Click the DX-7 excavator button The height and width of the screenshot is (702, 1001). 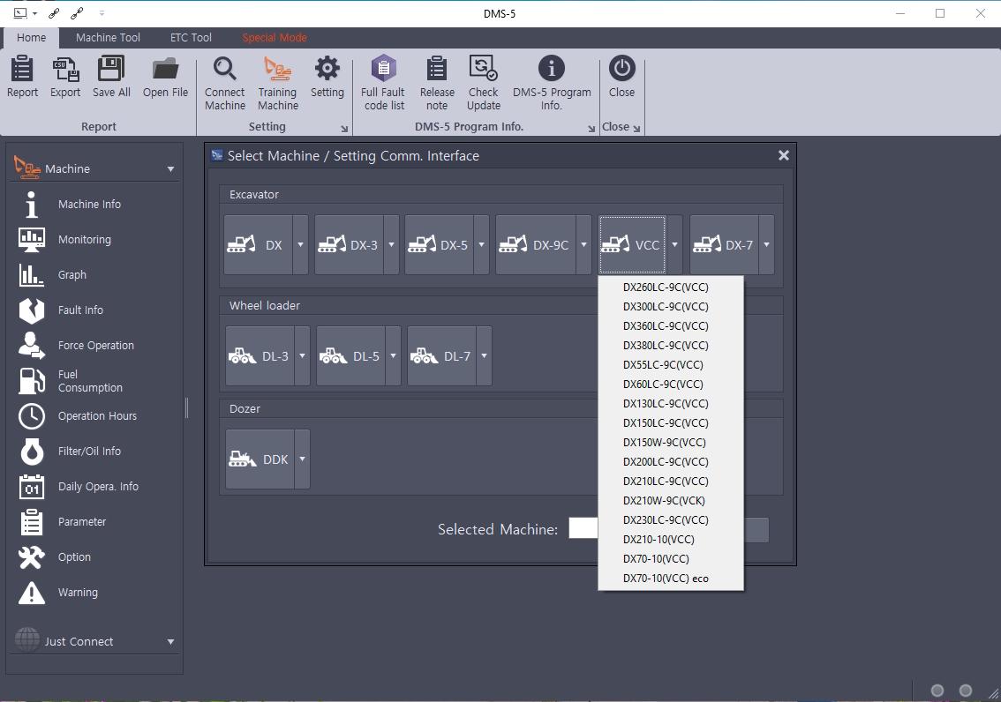point(724,245)
